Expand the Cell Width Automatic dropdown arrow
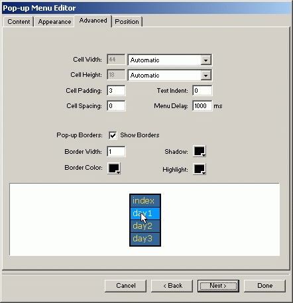Screen dimensions: 293x303 tap(205, 60)
